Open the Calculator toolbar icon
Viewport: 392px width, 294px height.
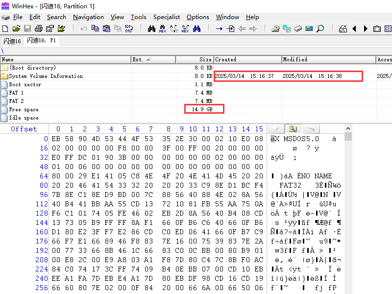[x=309, y=29]
